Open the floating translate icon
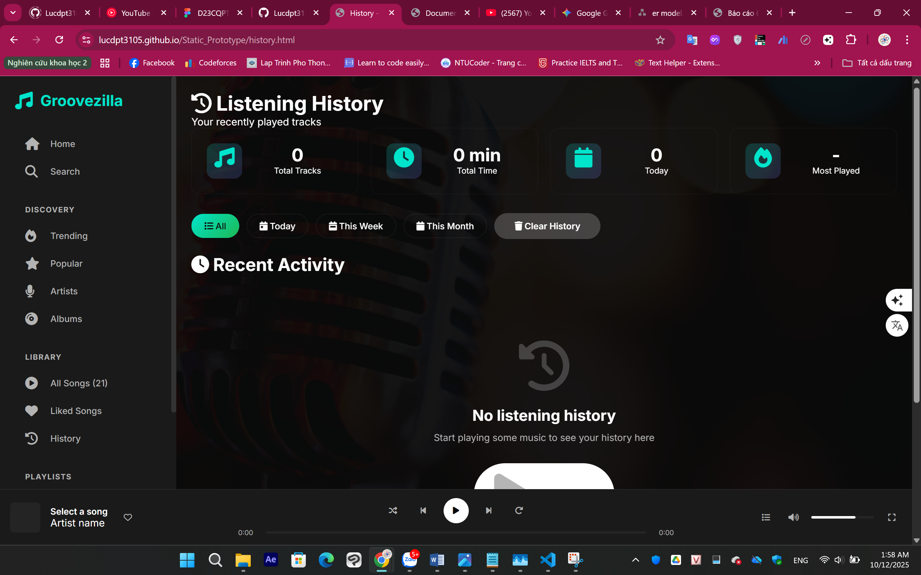 click(897, 326)
